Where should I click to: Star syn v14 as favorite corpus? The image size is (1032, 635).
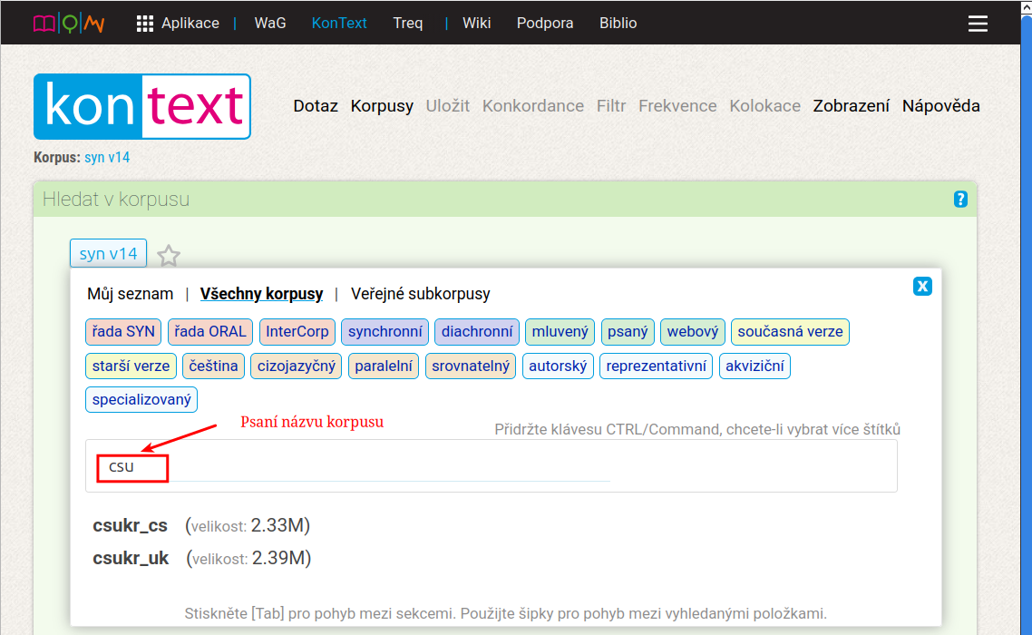point(169,256)
